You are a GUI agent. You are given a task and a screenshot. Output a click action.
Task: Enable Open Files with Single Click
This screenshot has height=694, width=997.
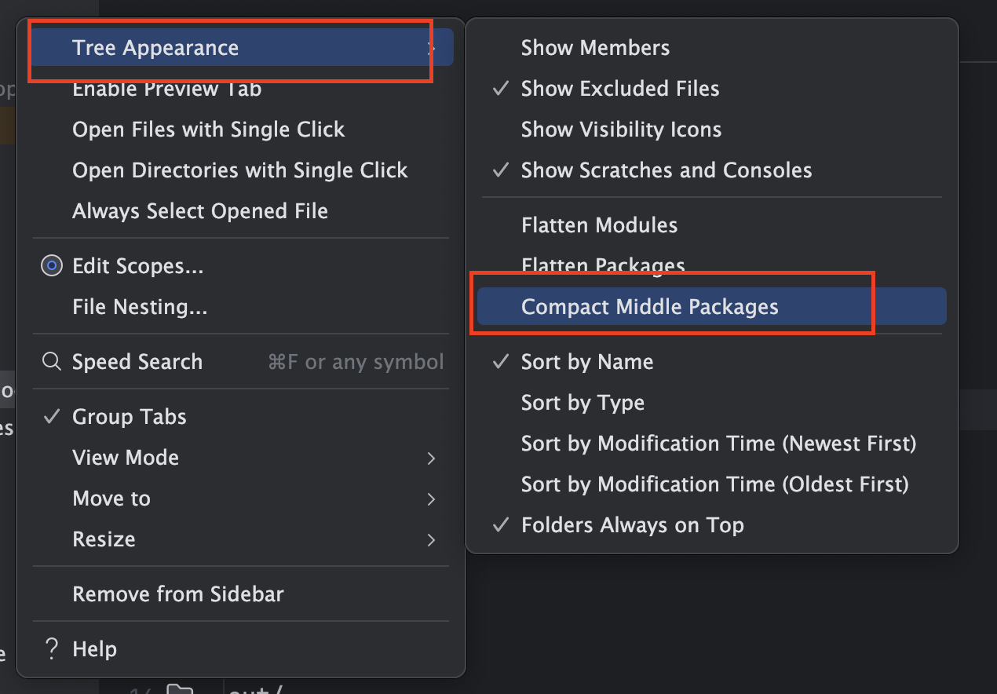208,130
